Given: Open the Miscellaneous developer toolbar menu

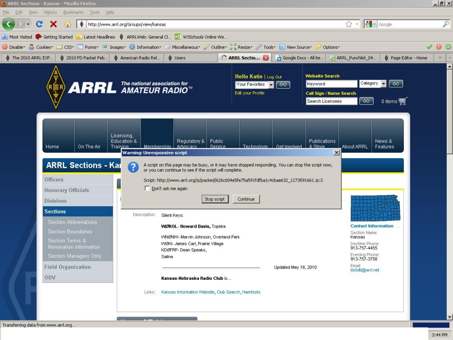Looking at the screenshot, I should (x=182, y=47).
